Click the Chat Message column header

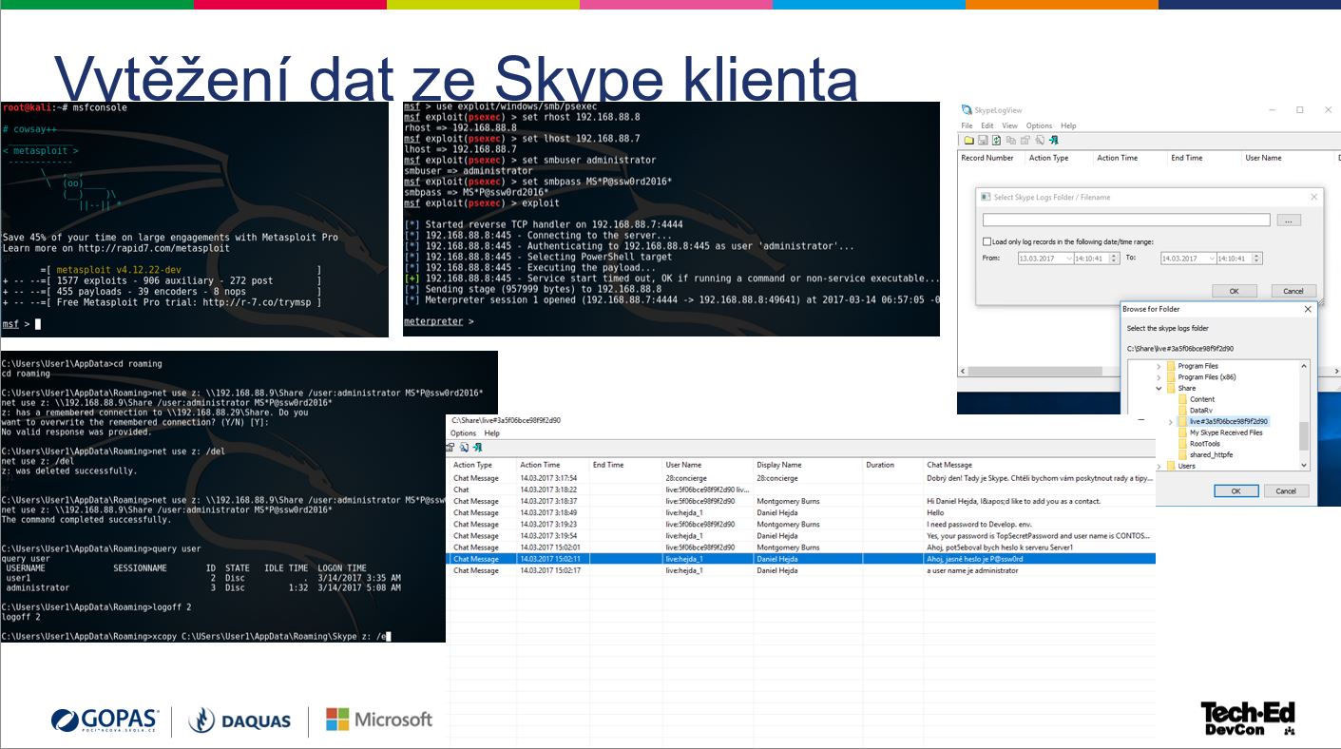point(1039,465)
